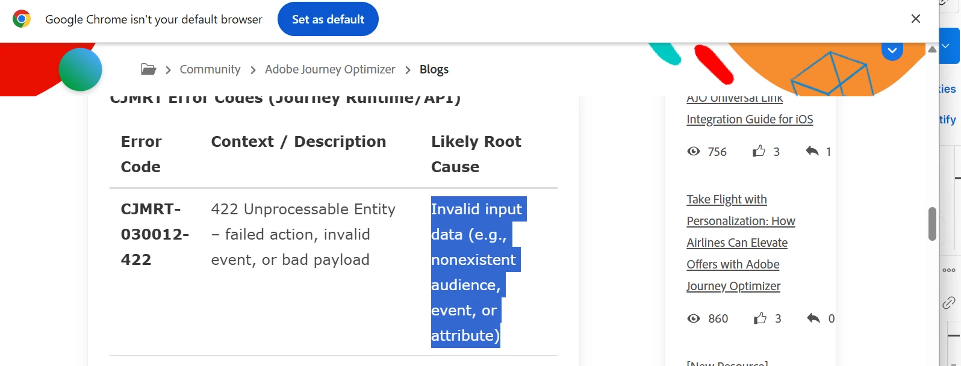Screen dimensions: 961x366
Task: Like the post with 756 views
Action: (759, 150)
